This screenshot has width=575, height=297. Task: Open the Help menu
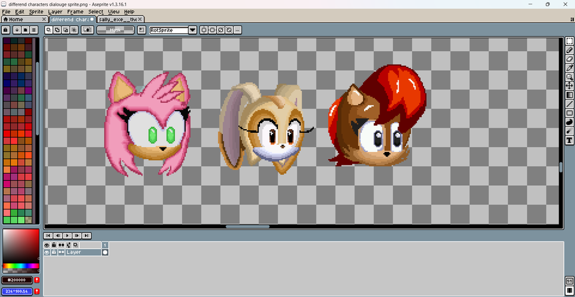tap(130, 11)
